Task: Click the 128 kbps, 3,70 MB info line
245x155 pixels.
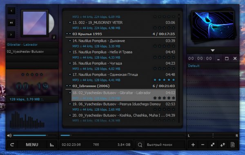Action: (27, 99)
